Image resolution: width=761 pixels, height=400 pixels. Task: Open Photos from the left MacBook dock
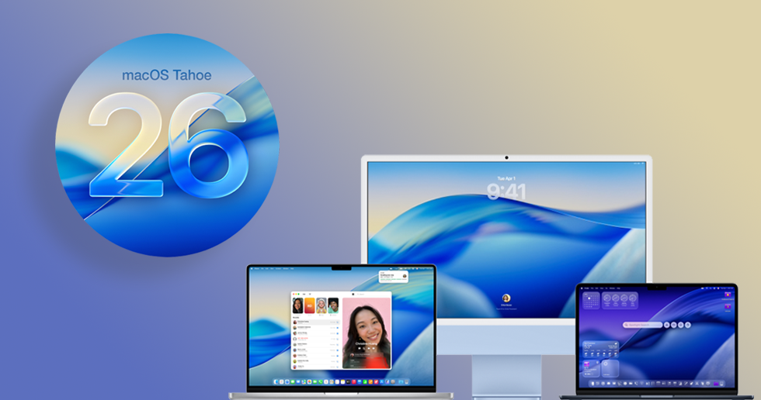pos(309,381)
